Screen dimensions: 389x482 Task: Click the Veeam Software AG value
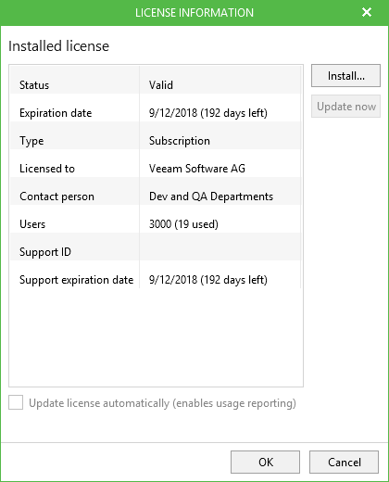pyautogui.click(x=197, y=169)
